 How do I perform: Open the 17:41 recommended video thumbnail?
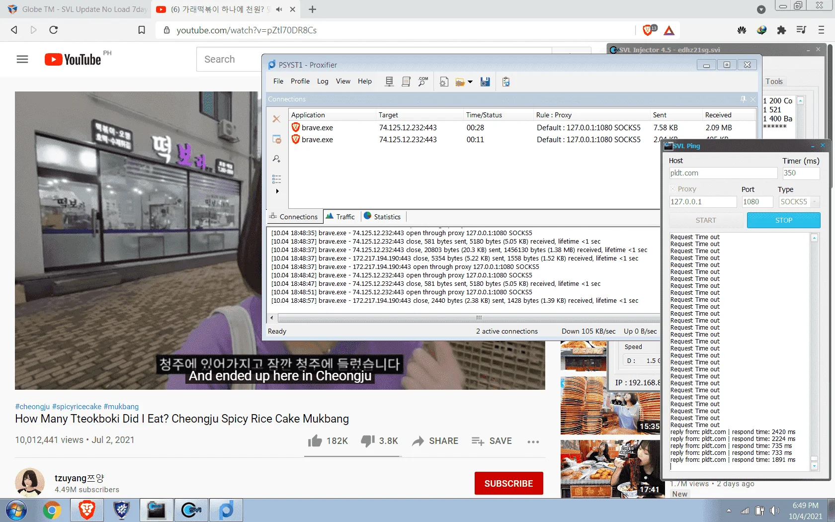point(610,469)
